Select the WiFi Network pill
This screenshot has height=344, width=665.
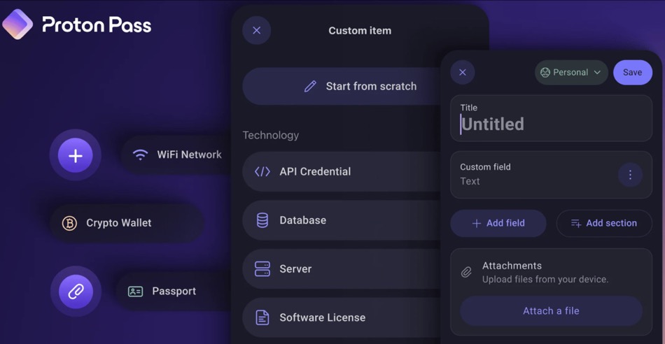point(177,155)
